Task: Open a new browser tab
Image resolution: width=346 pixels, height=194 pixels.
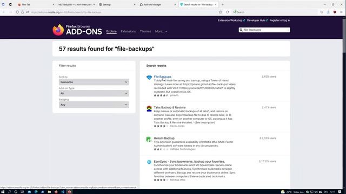Action: (222, 5)
